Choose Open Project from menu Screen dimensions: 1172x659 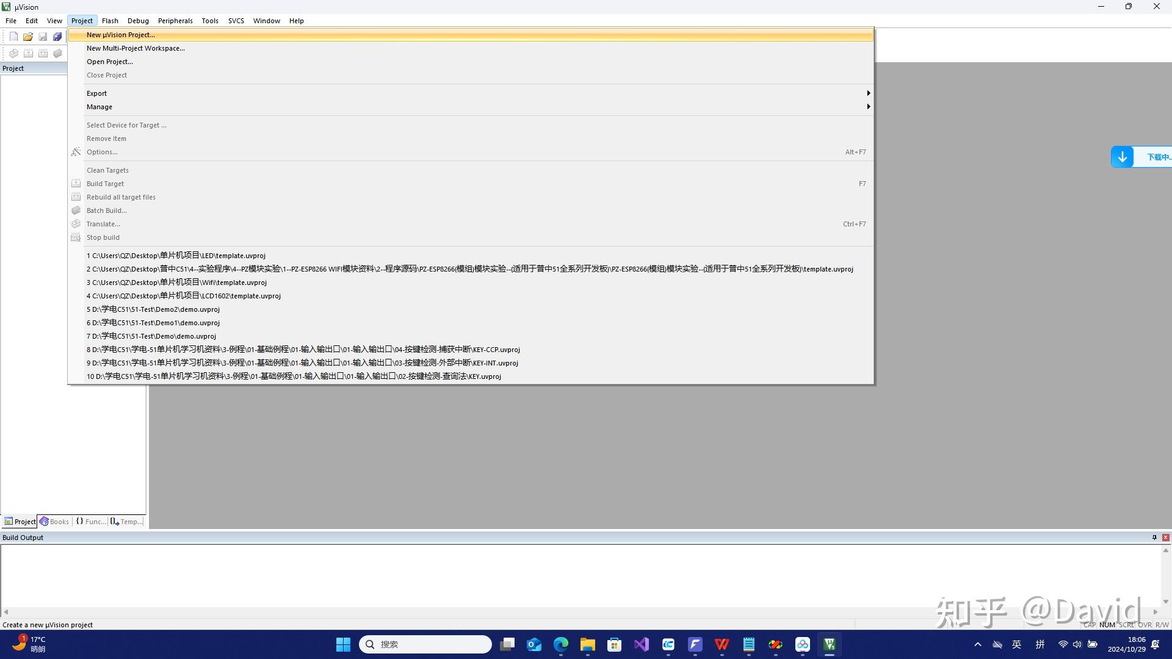tap(110, 62)
